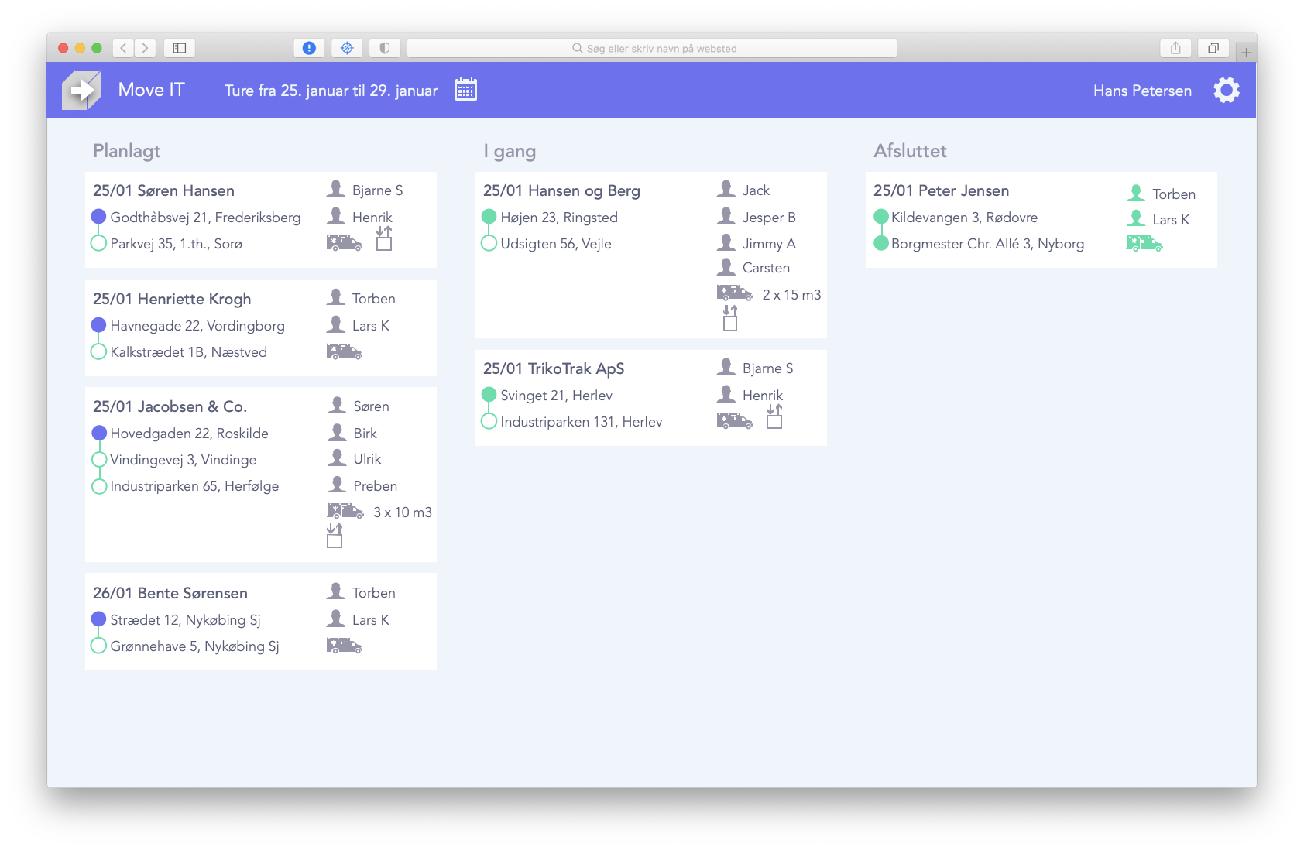The width and height of the screenshot is (1304, 850).
Task: Click the truck icon on TrikoTrak ApS card
Action: tap(735, 421)
